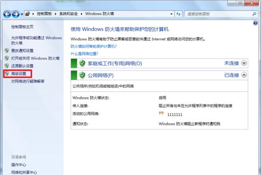Click 传入连接 label
The width and height of the screenshot is (261, 175).
pos(80,106)
